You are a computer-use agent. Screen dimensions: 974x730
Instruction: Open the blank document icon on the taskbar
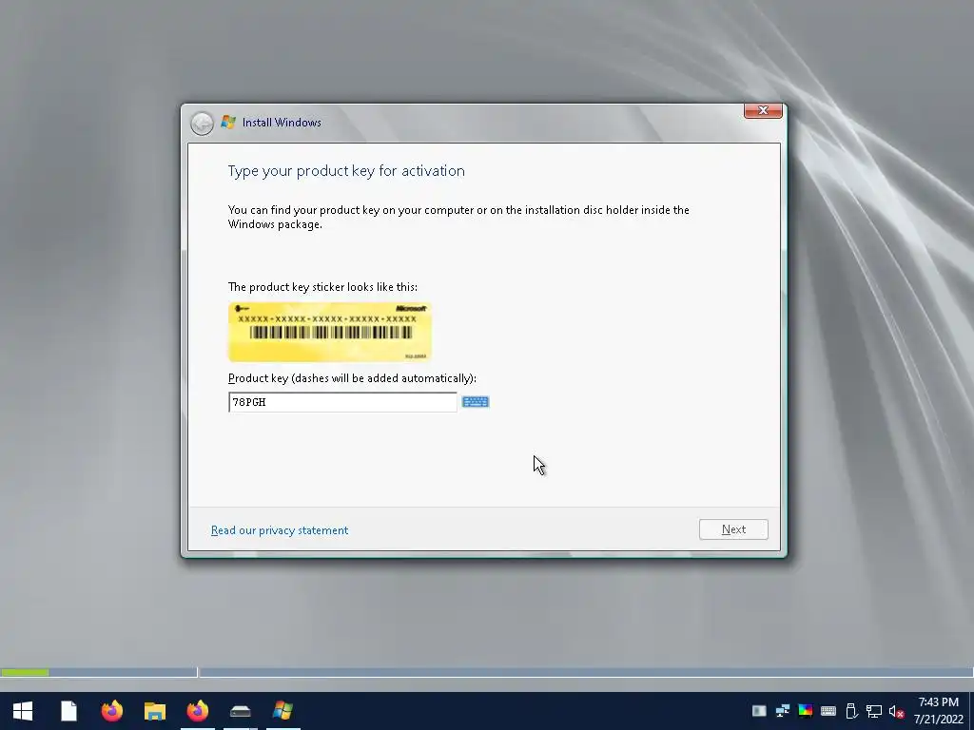tap(68, 711)
